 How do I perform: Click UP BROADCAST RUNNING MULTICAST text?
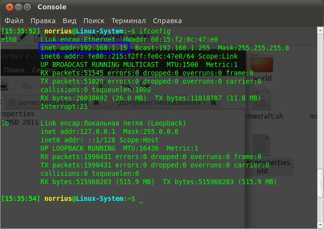[x=100, y=65]
